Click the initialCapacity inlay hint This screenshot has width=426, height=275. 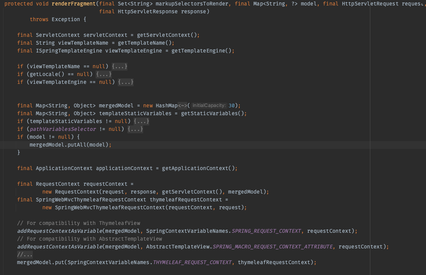[209, 106]
